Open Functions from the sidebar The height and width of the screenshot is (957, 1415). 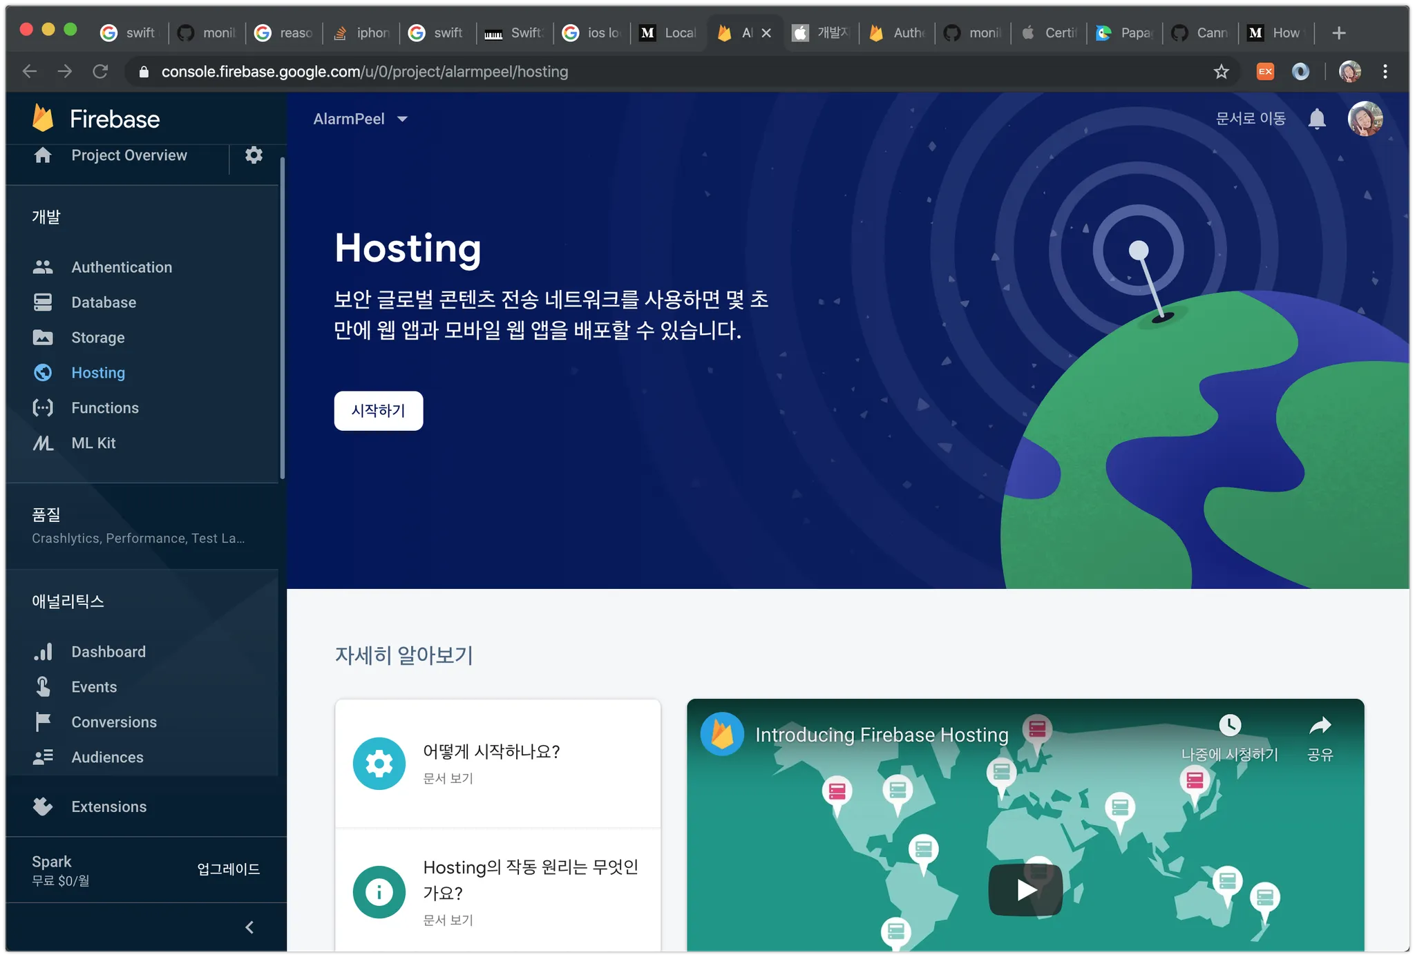105,408
